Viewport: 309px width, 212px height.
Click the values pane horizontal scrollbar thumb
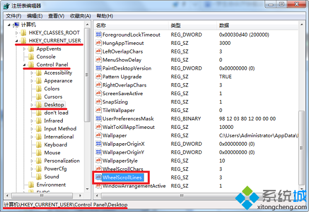click(182, 196)
